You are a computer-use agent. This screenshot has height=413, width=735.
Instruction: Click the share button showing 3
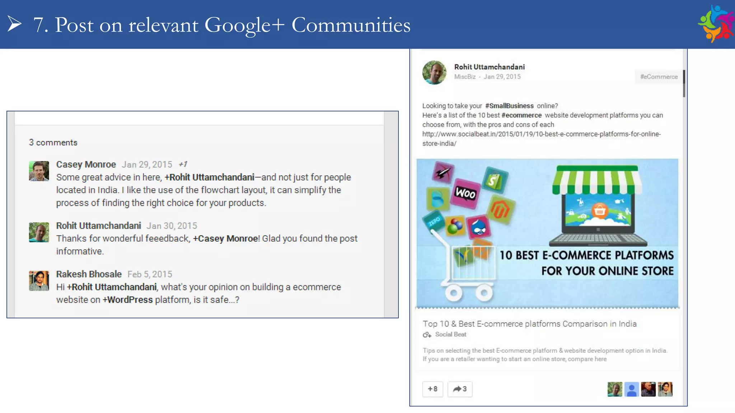(x=460, y=389)
